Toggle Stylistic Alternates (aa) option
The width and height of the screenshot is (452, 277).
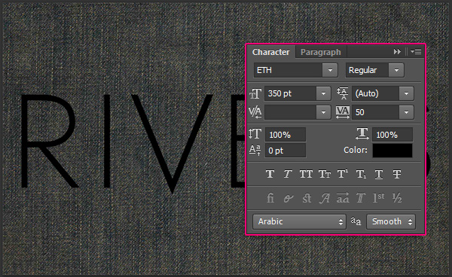[x=343, y=198]
